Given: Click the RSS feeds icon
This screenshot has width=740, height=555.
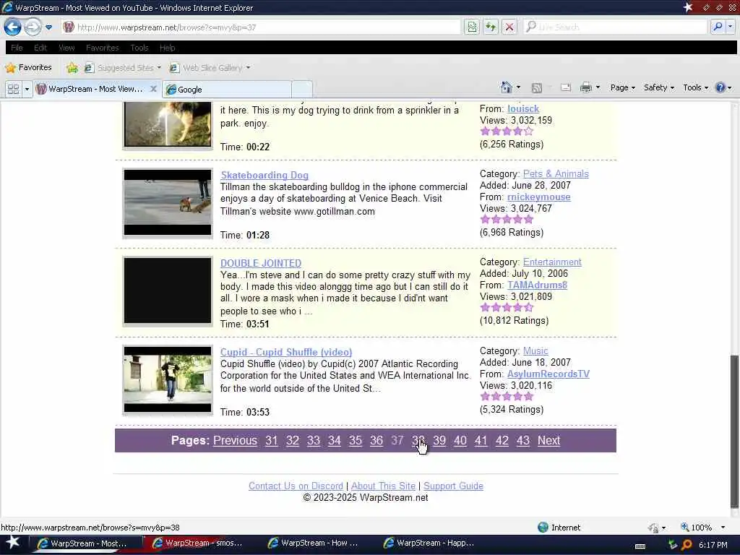Looking at the screenshot, I should click(x=537, y=87).
